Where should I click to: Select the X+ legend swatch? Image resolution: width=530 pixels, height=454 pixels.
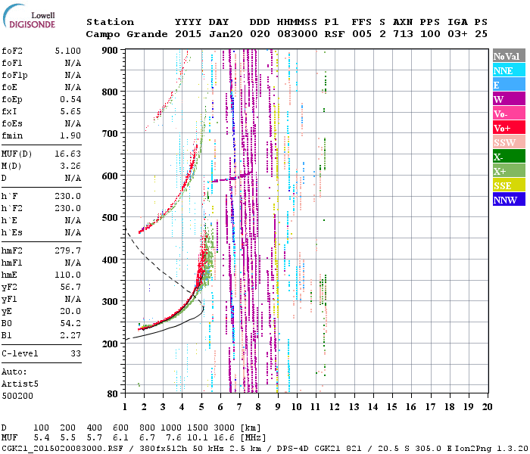pos(509,170)
